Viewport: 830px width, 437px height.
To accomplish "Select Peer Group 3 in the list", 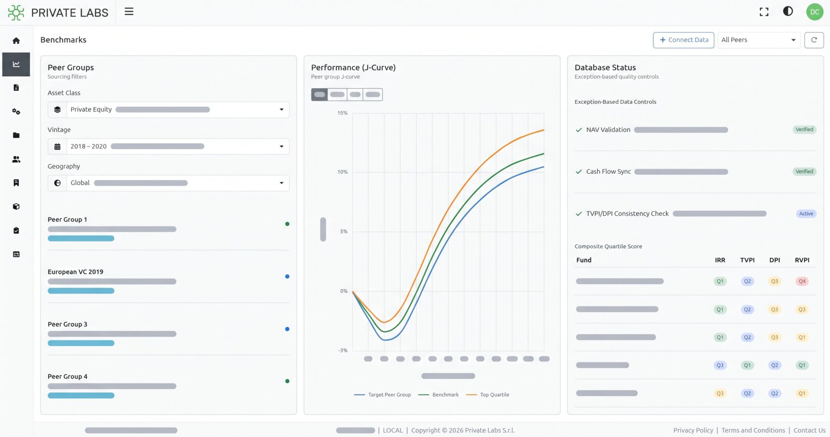I will coord(169,333).
